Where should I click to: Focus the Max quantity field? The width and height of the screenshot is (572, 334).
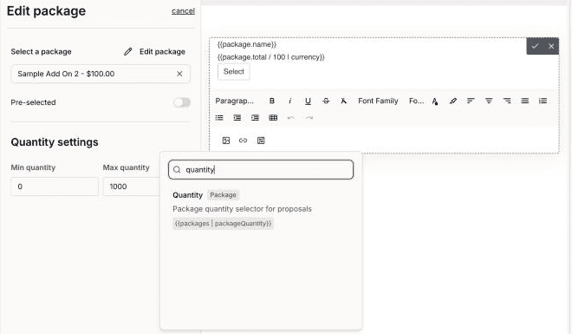point(132,187)
